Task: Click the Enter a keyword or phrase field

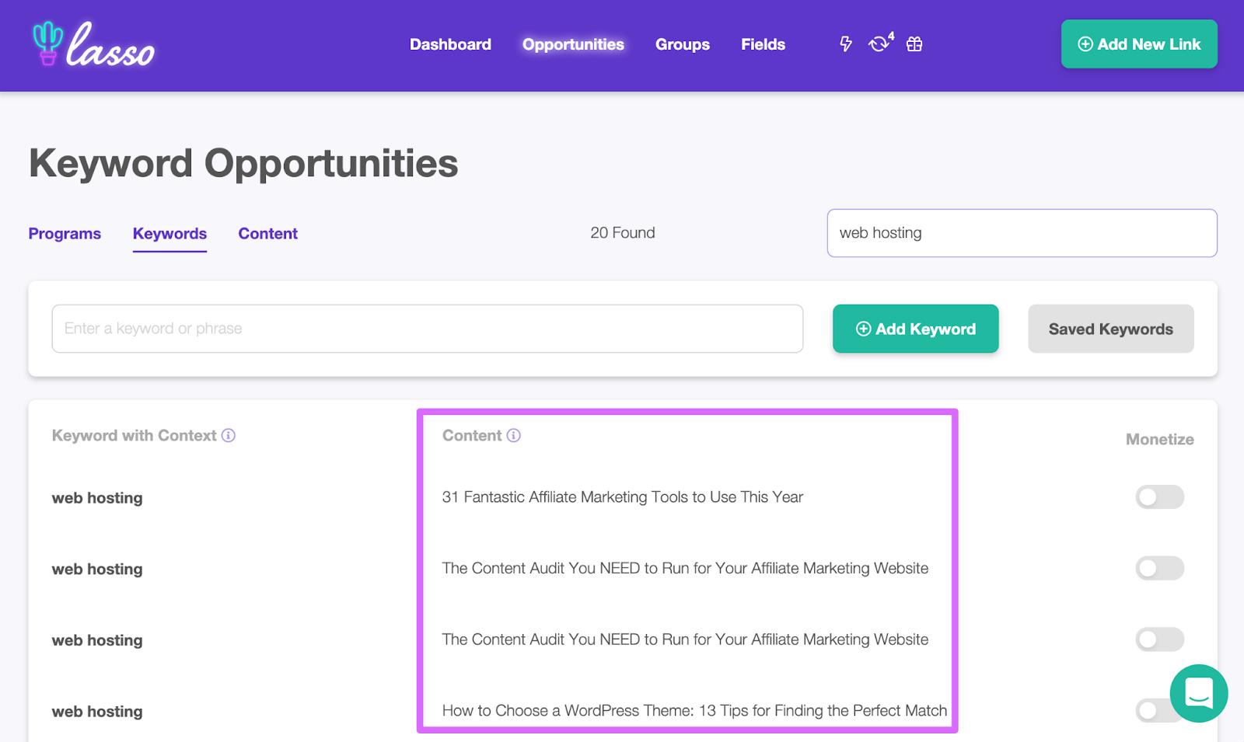Action: click(427, 329)
